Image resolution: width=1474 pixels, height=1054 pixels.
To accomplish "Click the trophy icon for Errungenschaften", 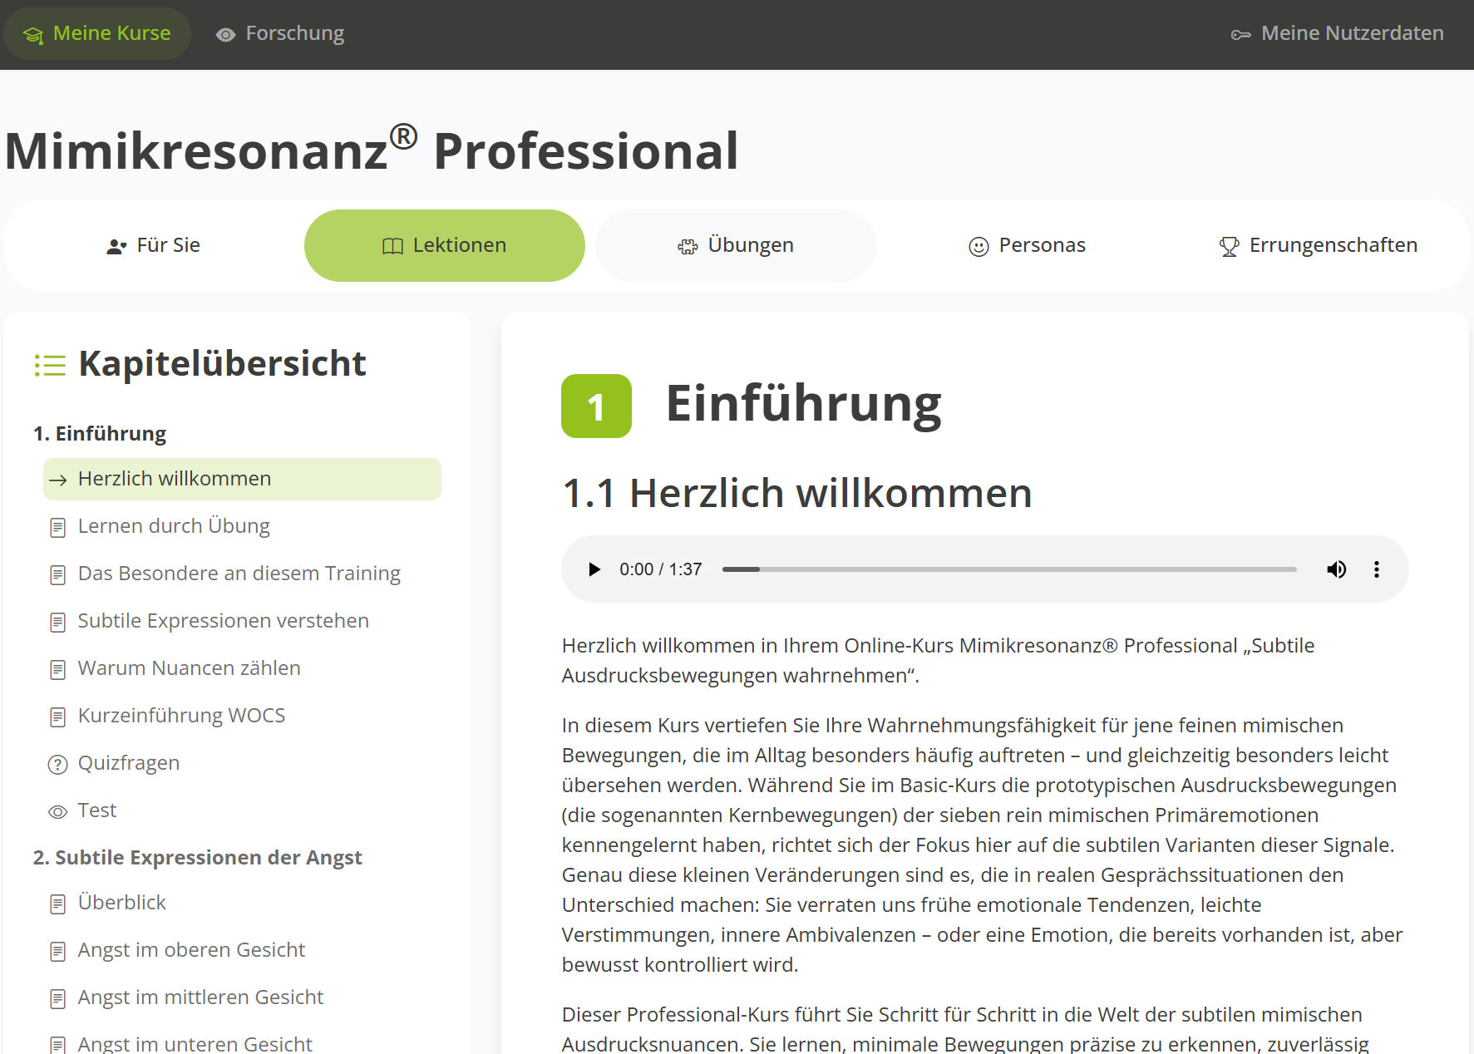I will (1229, 247).
